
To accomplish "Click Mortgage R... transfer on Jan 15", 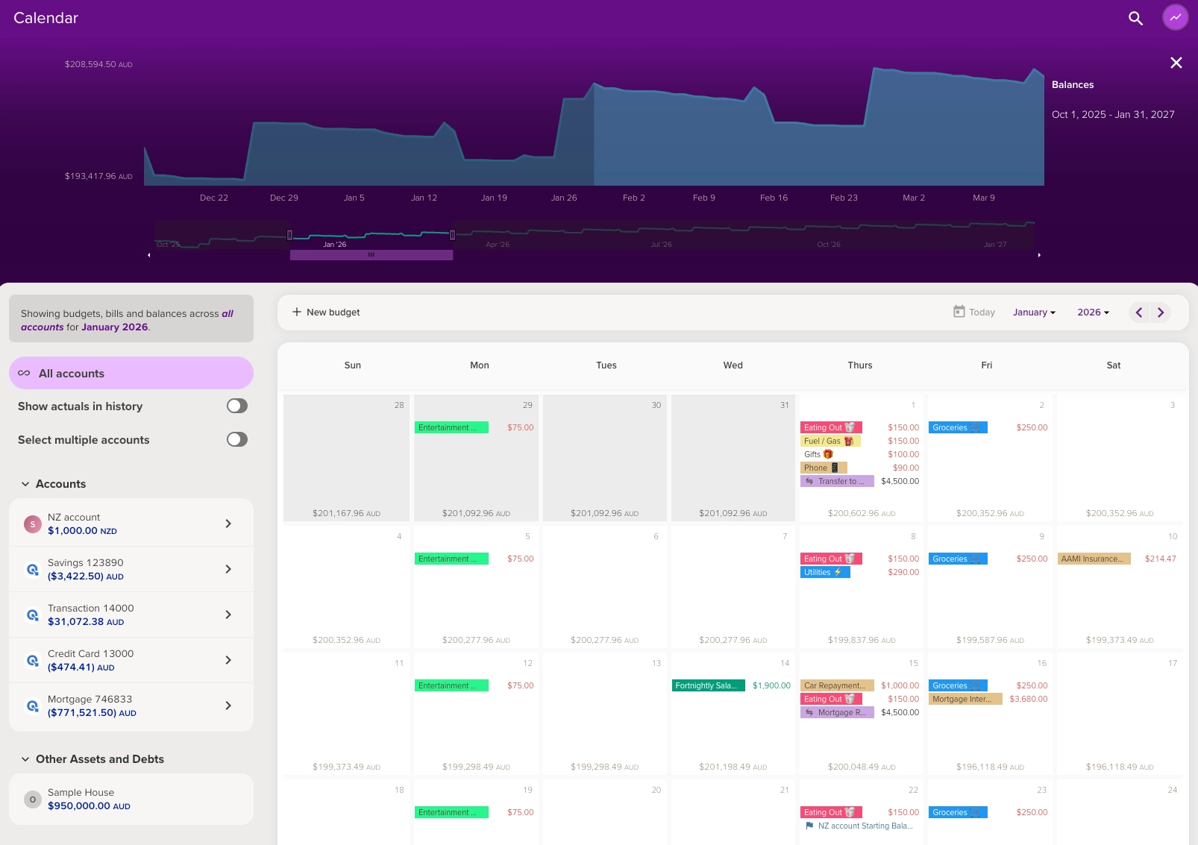I will [x=837, y=712].
